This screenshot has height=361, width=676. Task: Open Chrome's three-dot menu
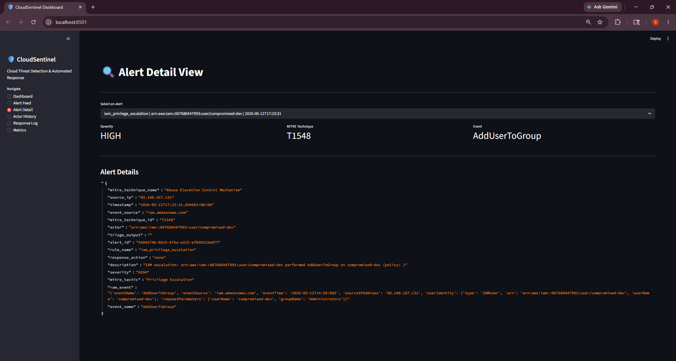click(668, 22)
